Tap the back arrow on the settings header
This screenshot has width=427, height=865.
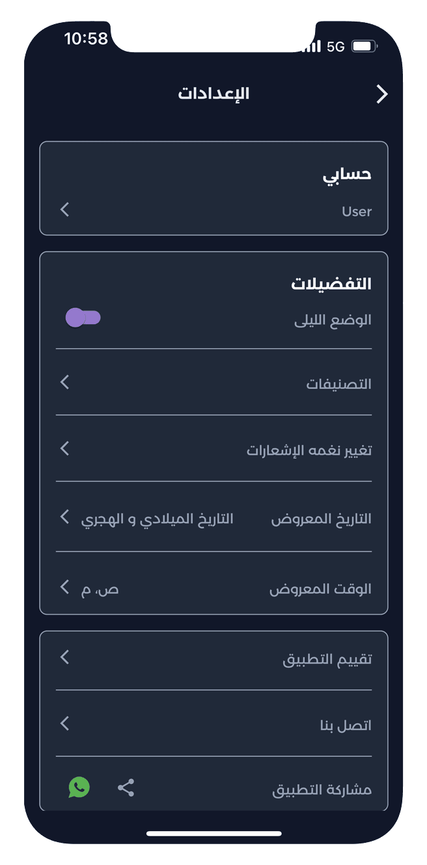383,94
